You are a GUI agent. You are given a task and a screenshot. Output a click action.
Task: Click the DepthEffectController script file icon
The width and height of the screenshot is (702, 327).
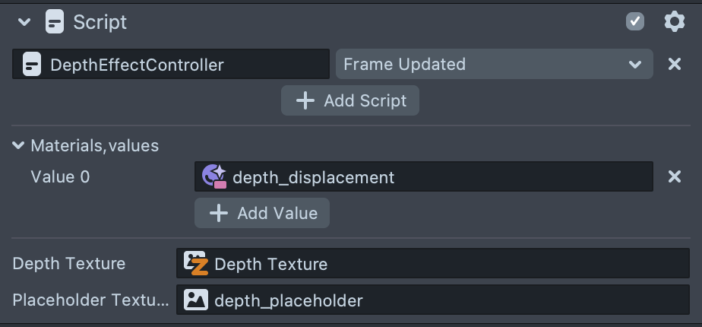pos(32,65)
